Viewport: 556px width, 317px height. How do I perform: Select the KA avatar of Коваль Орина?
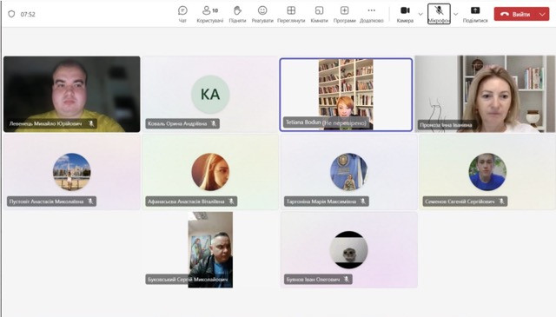[210, 95]
